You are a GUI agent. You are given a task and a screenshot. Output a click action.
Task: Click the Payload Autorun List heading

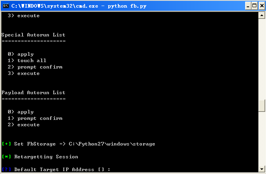33,93
